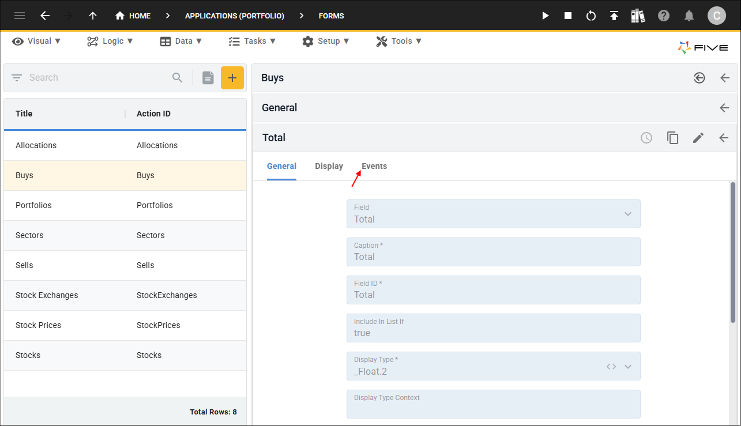The height and width of the screenshot is (426, 741).
Task: Click the document icon beside search
Action: click(x=208, y=78)
